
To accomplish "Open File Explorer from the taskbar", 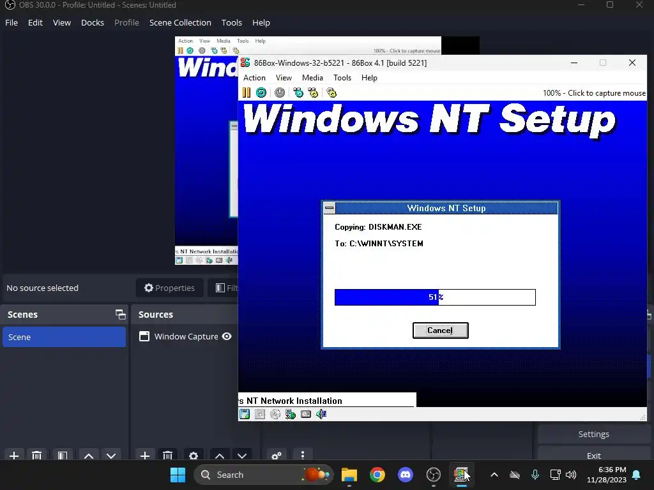I will [349, 475].
